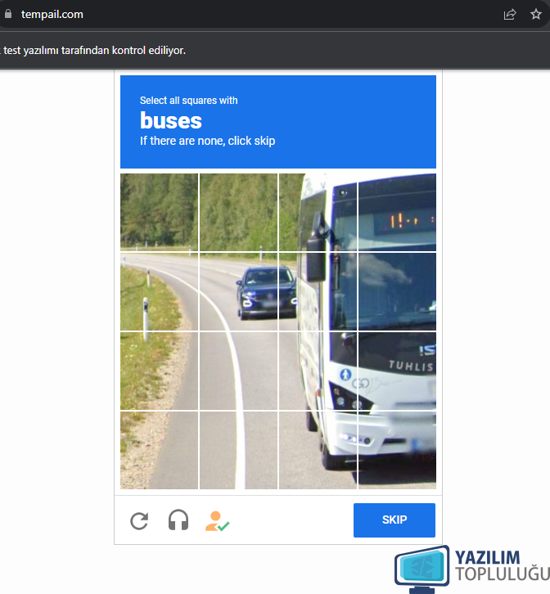Select the tile with TUHLIS text on bus

[397, 371]
